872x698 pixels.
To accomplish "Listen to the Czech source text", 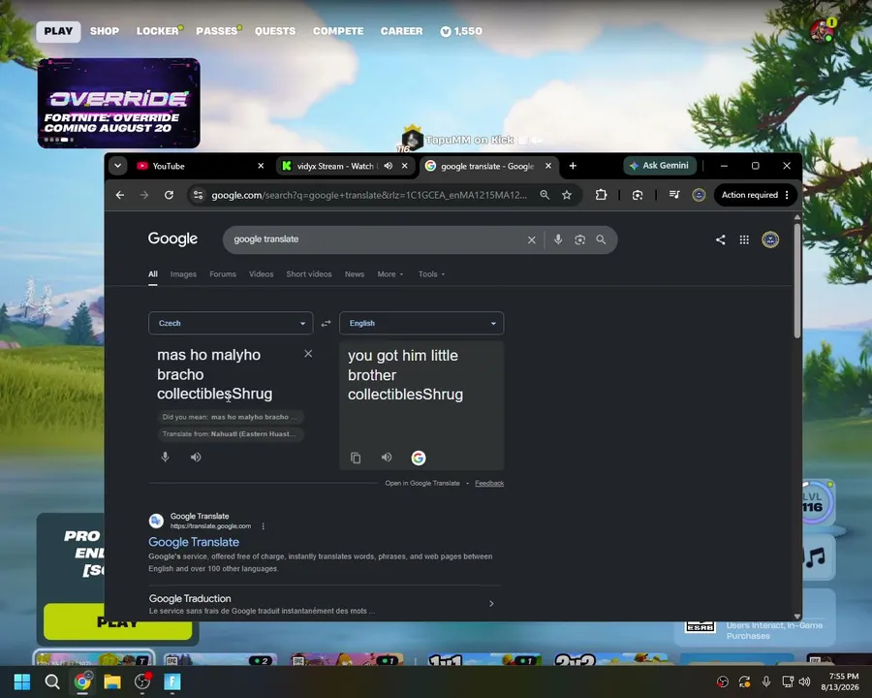I will click(195, 457).
